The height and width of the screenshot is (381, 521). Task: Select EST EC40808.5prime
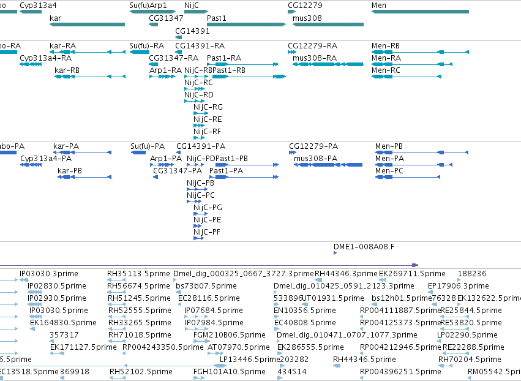(276, 329)
